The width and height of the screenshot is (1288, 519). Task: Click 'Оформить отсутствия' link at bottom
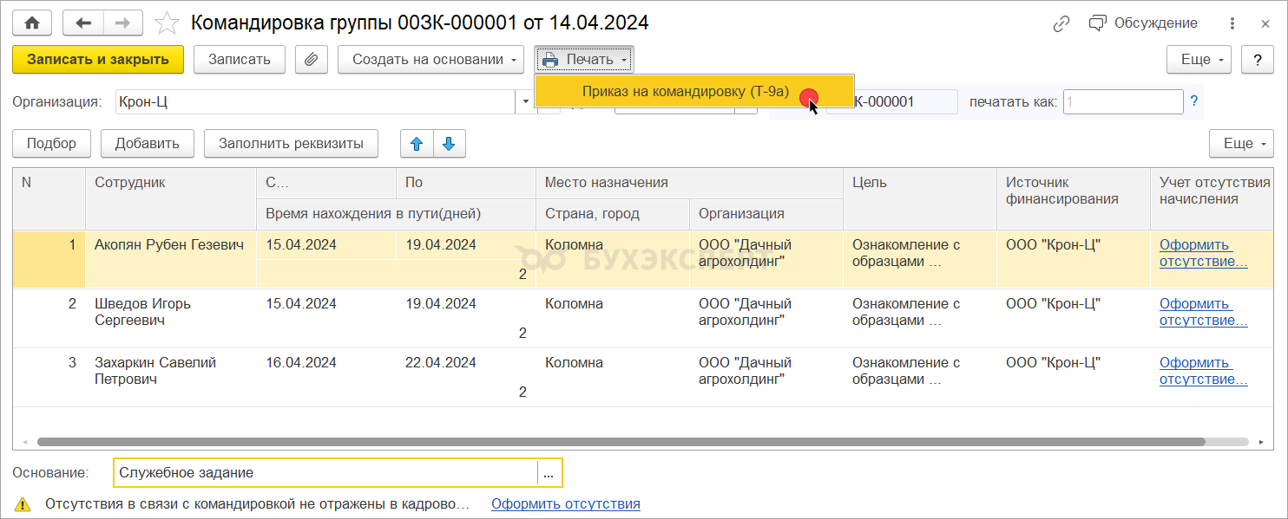pos(565,503)
